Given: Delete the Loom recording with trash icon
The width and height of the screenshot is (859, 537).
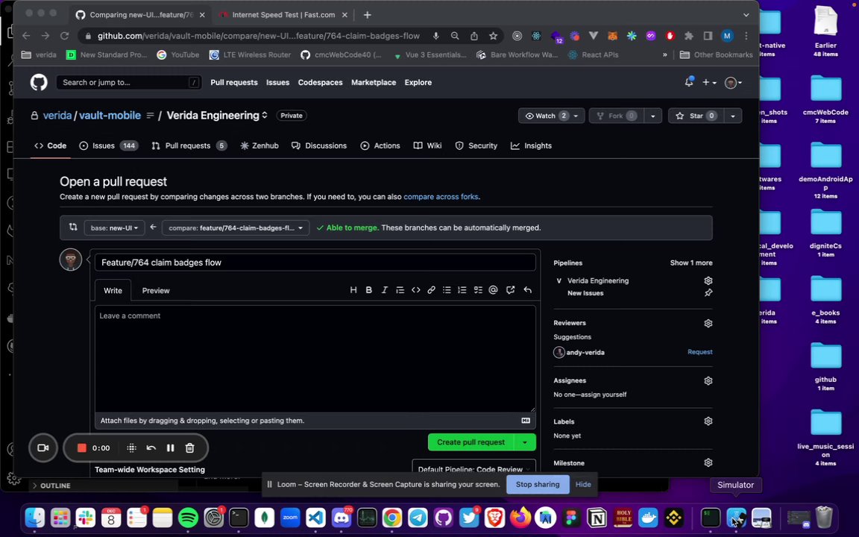Looking at the screenshot, I should coord(190,447).
